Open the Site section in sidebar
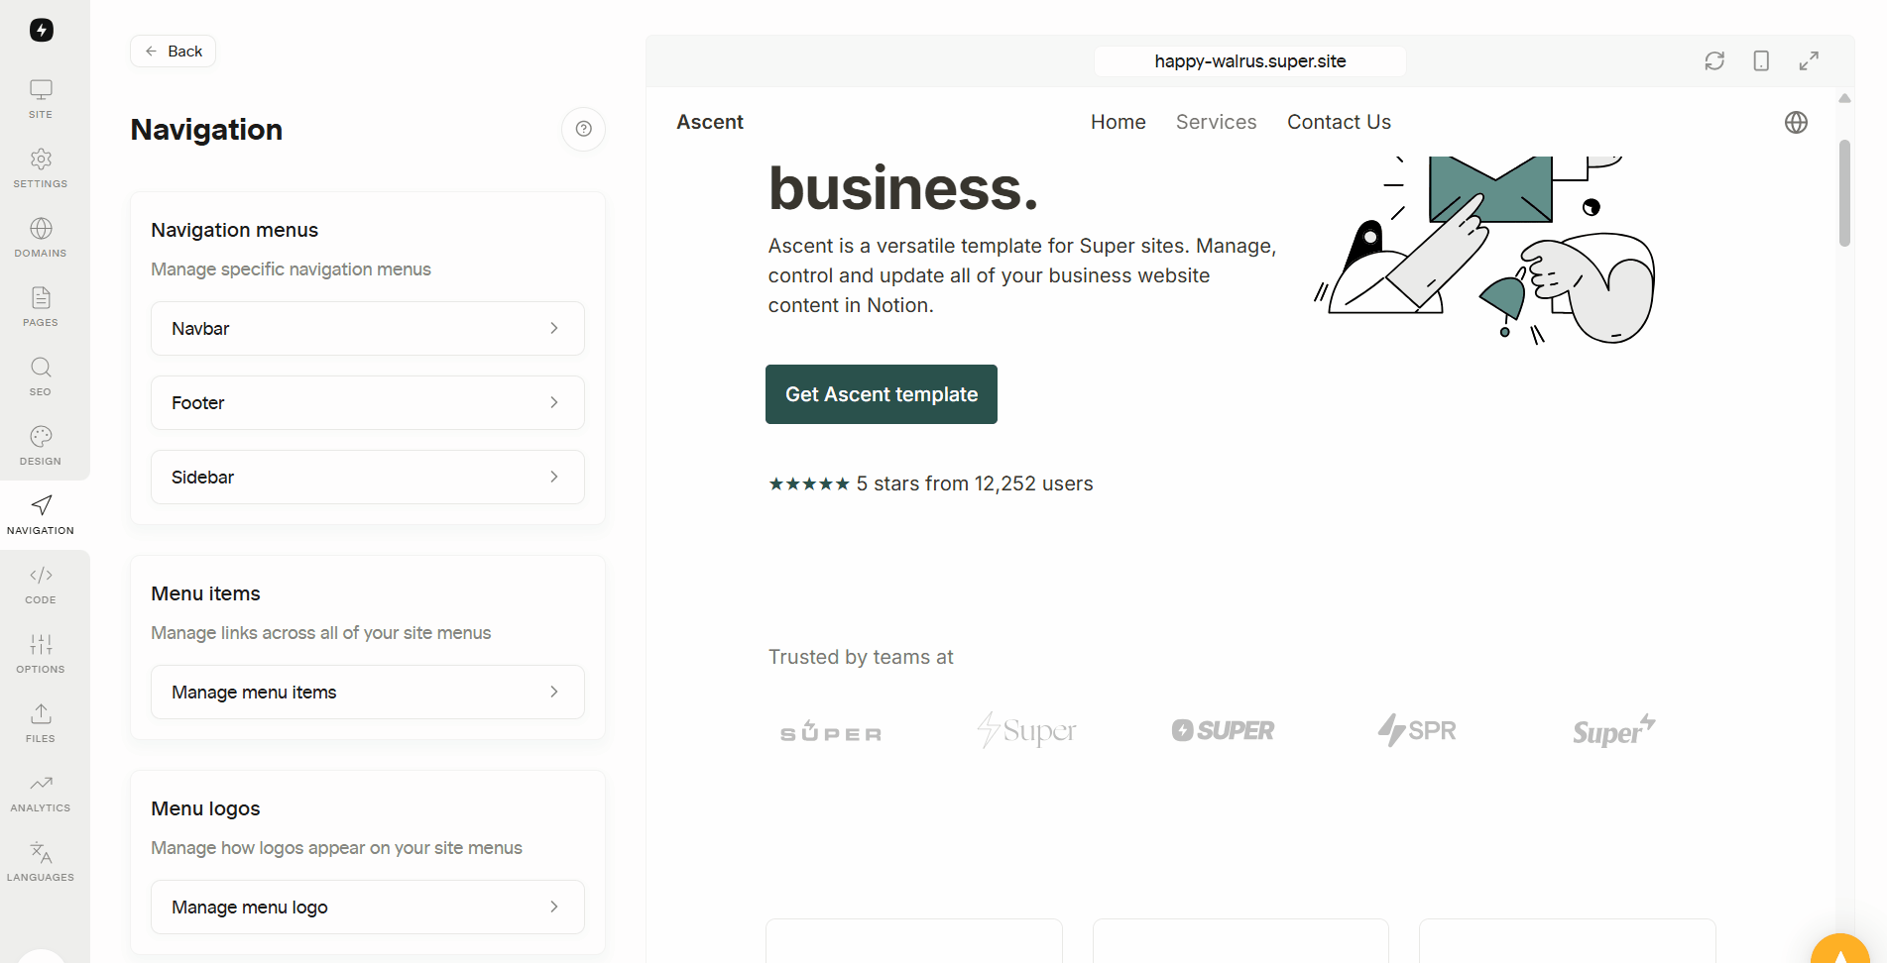Viewport: 1887px width, 963px height. coord(41,99)
